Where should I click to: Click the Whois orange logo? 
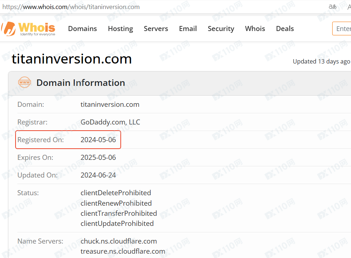[x=28, y=29]
